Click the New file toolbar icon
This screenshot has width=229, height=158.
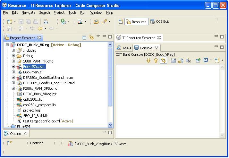tap(10, 22)
